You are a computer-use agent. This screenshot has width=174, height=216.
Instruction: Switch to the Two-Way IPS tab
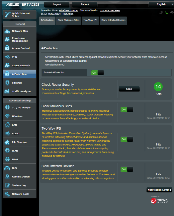(90, 21)
